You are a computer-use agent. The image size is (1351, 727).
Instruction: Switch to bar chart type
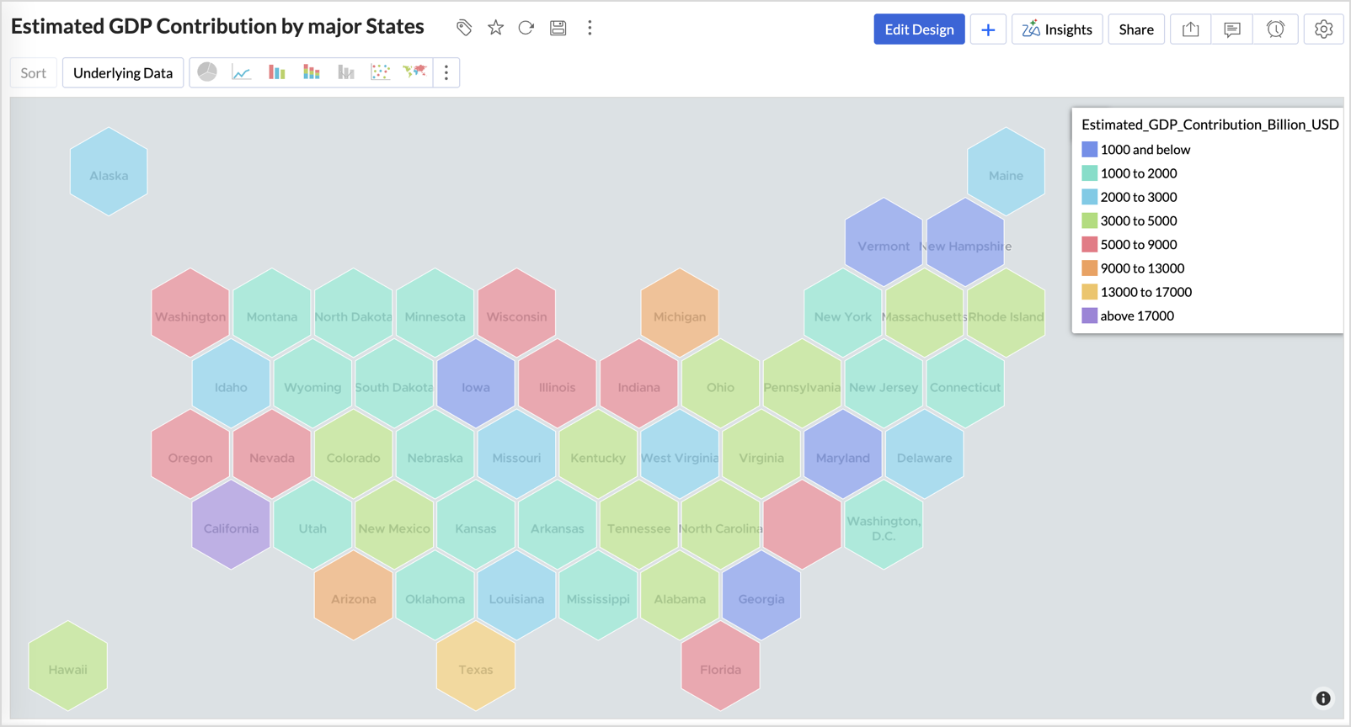(x=276, y=72)
